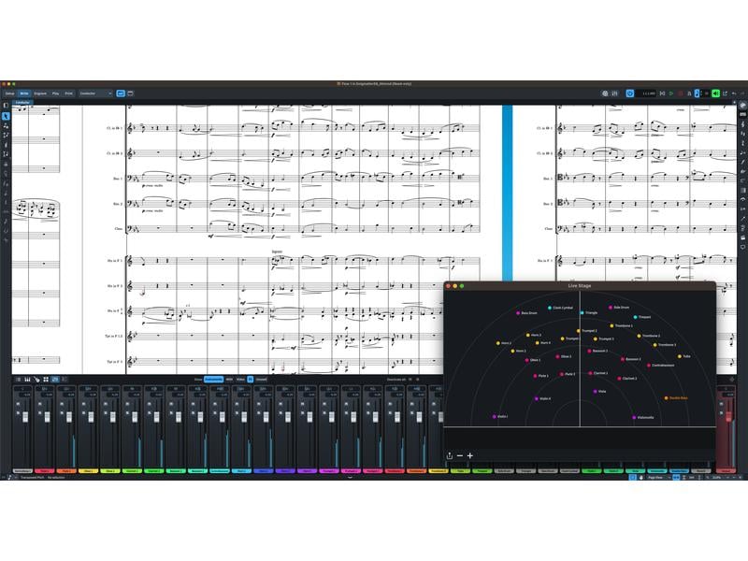
Task: Start playback with the green play button
Action: tap(671, 93)
